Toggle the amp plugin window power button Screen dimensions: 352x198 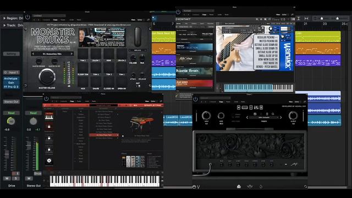click(196, 99)
